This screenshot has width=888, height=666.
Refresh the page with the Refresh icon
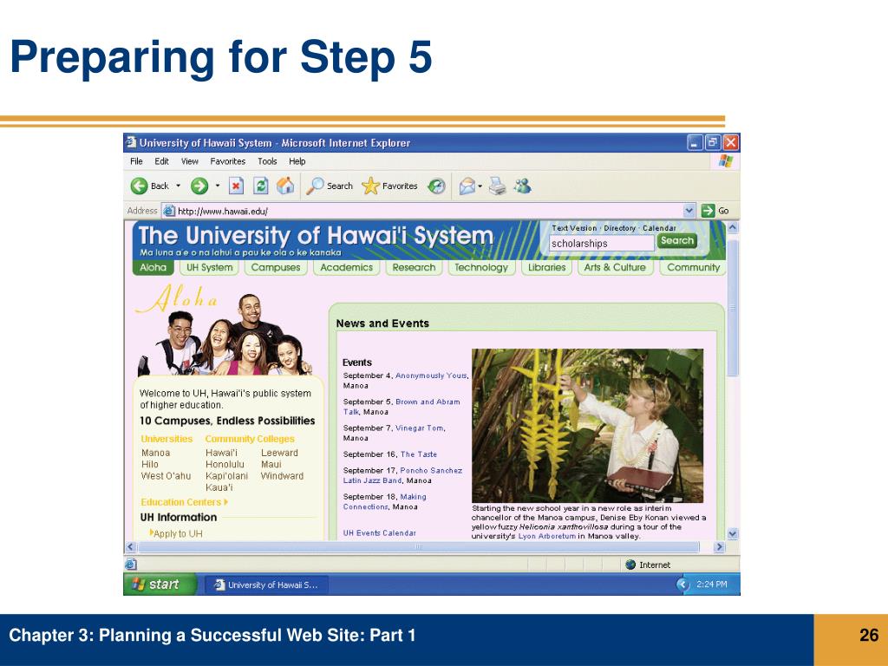coord(260,186)
